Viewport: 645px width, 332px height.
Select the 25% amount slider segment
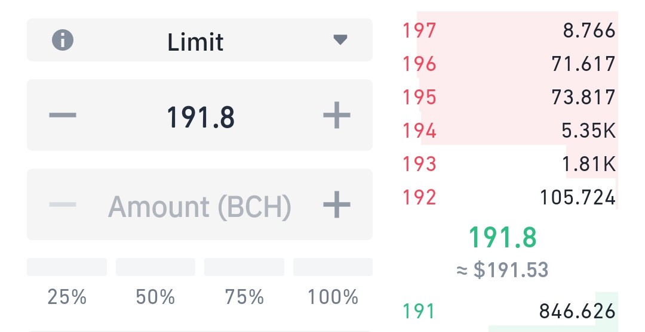(x=67, y=267)
